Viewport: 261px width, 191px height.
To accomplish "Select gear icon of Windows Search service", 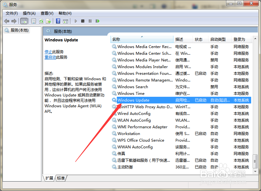I will [x=114, y=87].
